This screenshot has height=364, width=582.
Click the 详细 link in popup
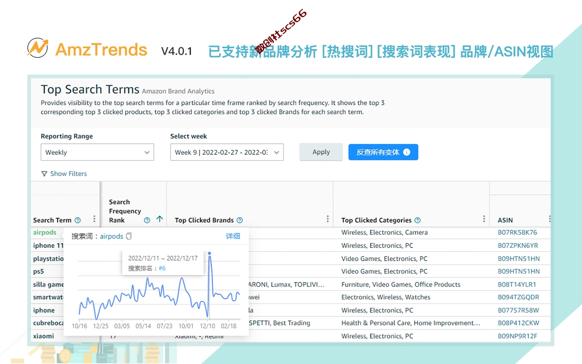233,236
